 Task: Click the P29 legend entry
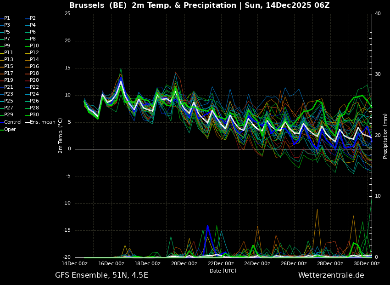click(8, 114)
